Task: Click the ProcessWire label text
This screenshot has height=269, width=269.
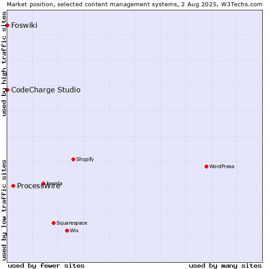Action: (39, 186)
